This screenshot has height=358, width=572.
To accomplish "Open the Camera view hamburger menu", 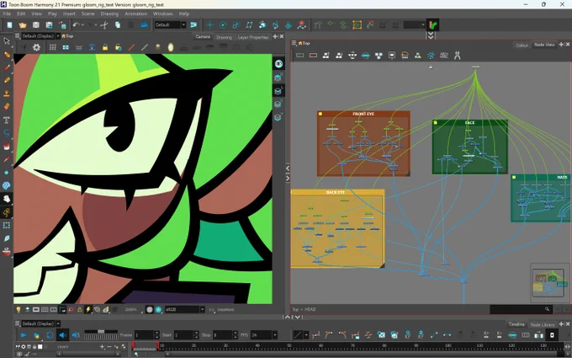I will (x=17, y=35).
